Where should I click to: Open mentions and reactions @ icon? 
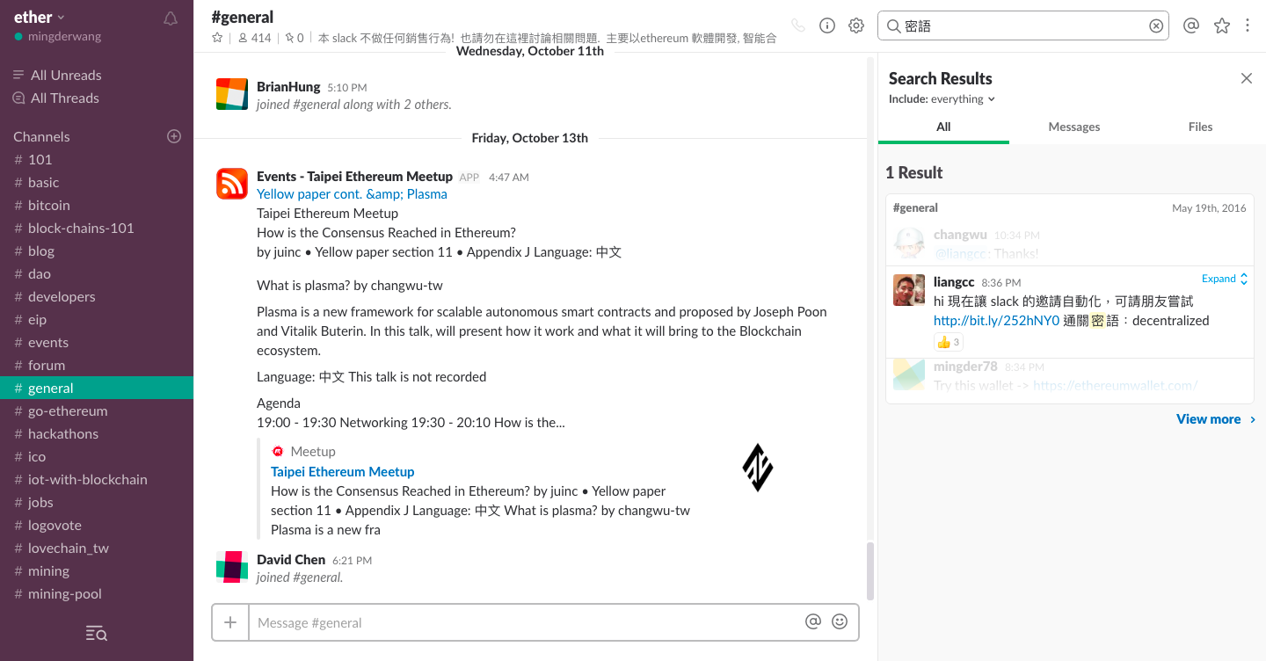pos(1191,25)
